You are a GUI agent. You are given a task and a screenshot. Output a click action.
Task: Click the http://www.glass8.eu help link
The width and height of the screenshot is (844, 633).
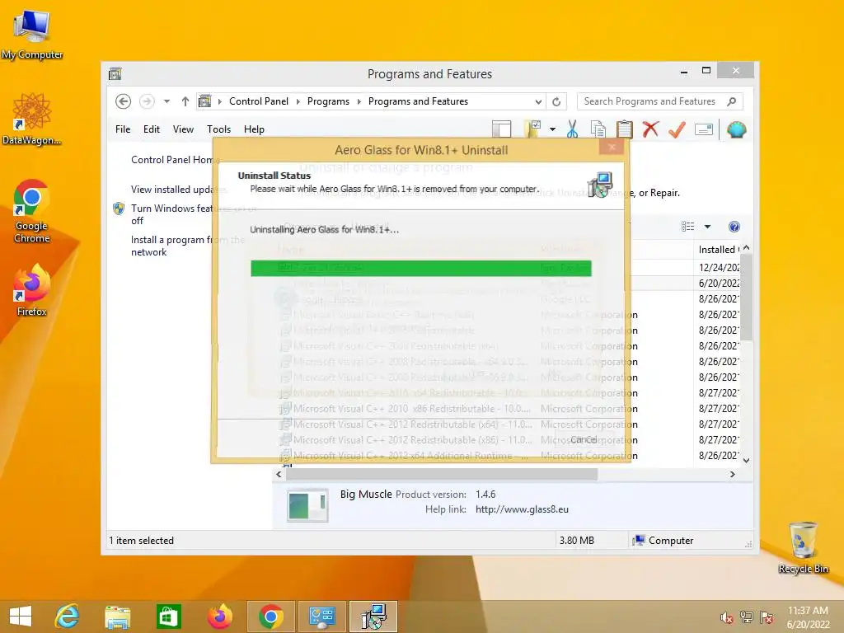pos(522,509)
